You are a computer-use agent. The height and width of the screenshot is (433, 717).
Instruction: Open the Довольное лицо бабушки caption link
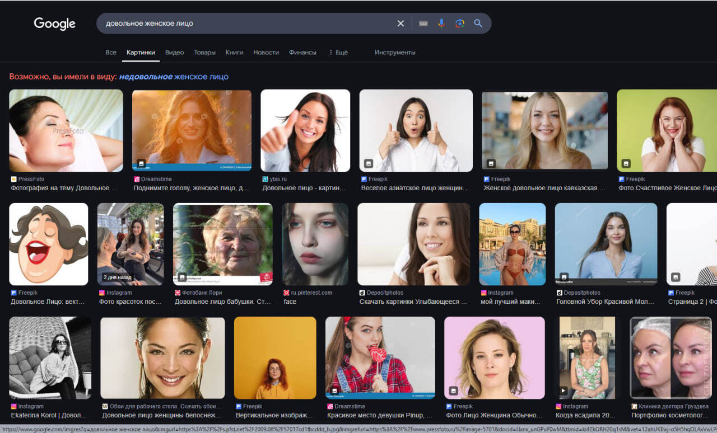tap(222, 302)
